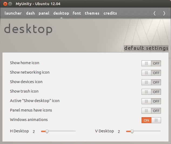Click the "Show trash icon" label
The image size is (171, 144).
(x=24, y=91)
